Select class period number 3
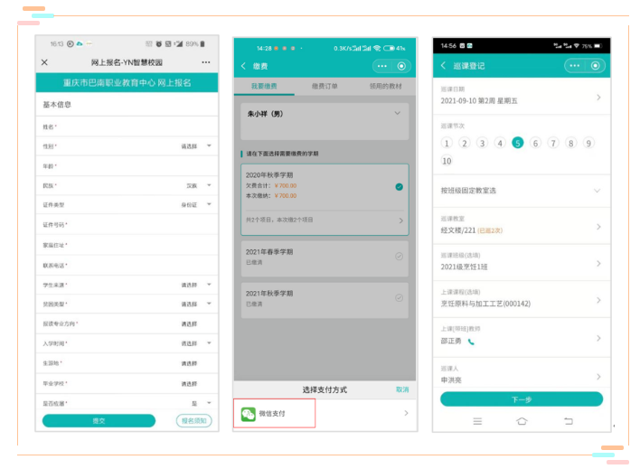Viewport: 640px width, 469px height. tap(482, 143)
